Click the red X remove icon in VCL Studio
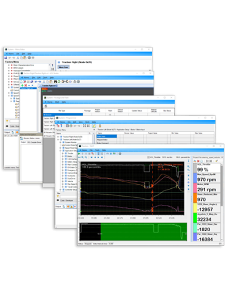228x294 pixels. (x=26, y=85)
